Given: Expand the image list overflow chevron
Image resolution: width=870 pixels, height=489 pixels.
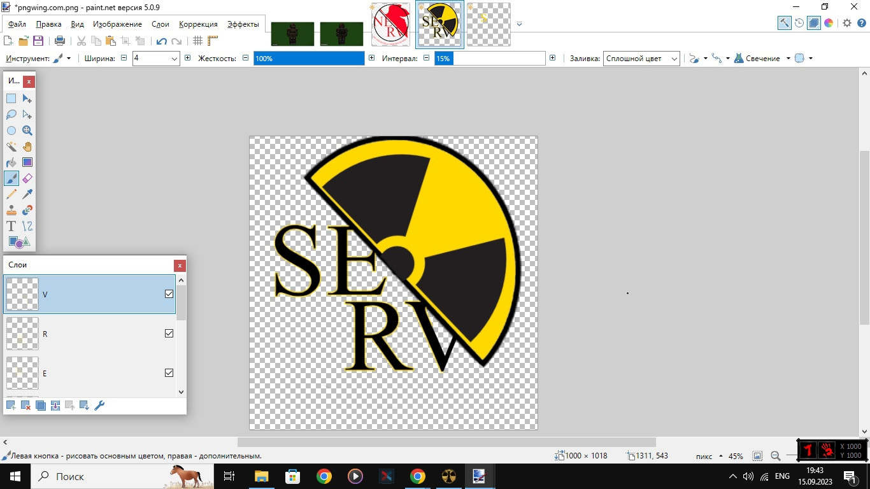Looking at the screenshot, I should pyautogui.click(x=520, y=24).
